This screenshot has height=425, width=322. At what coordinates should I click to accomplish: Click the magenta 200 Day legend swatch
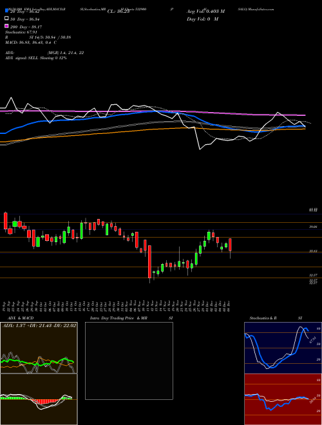point(7,26)
